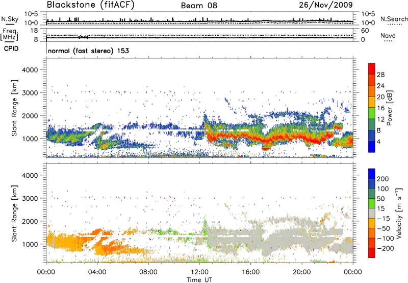Image resolution: width=408 pixels, height=283 pixels.
Task: Click the '2000' tick of power panel
Action: point(30,115)
